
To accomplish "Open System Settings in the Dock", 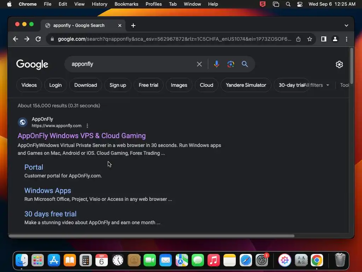I will point(262,260).
